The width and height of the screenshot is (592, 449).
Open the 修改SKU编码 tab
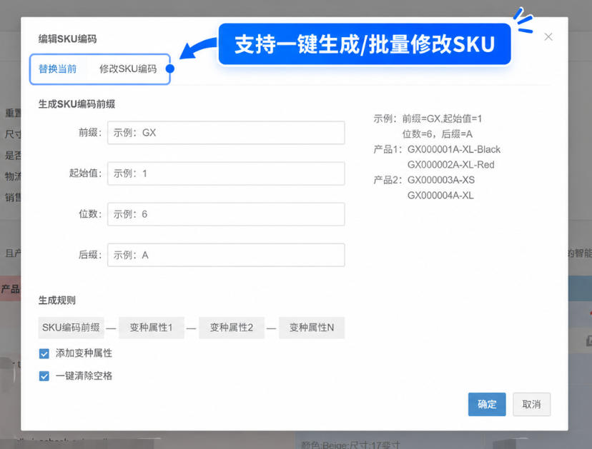tap(128, 69)
